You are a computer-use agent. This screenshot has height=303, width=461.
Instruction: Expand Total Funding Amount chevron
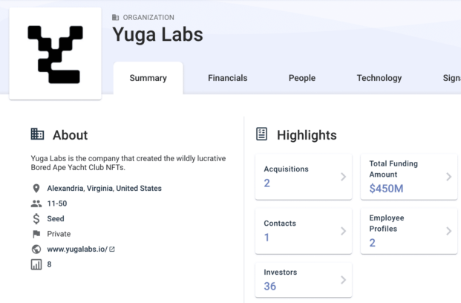(x=448, y=177)
